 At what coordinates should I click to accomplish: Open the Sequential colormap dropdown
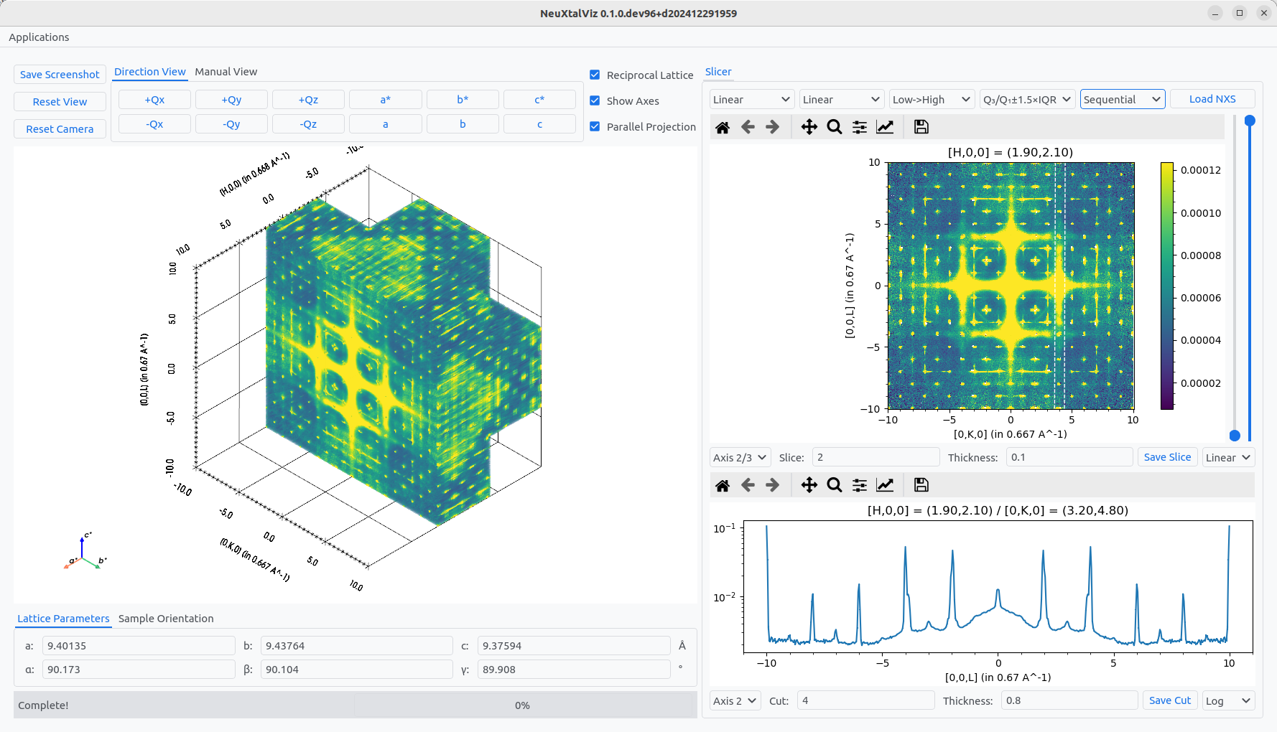[1122, 99]
